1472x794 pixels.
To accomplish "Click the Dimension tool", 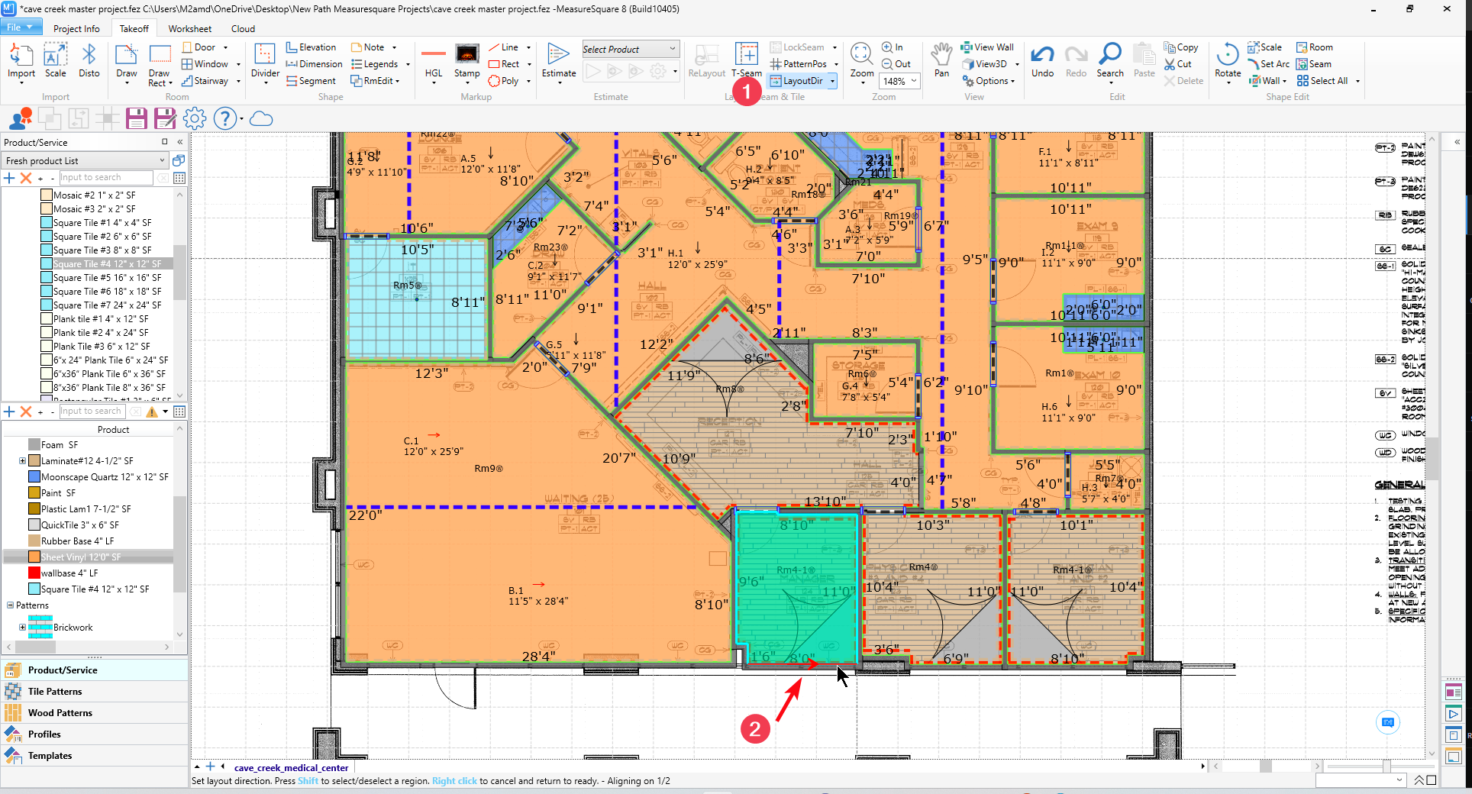I will (314, 64).
